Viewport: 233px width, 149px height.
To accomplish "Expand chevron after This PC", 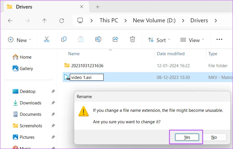I will click(x=126, y=21).
